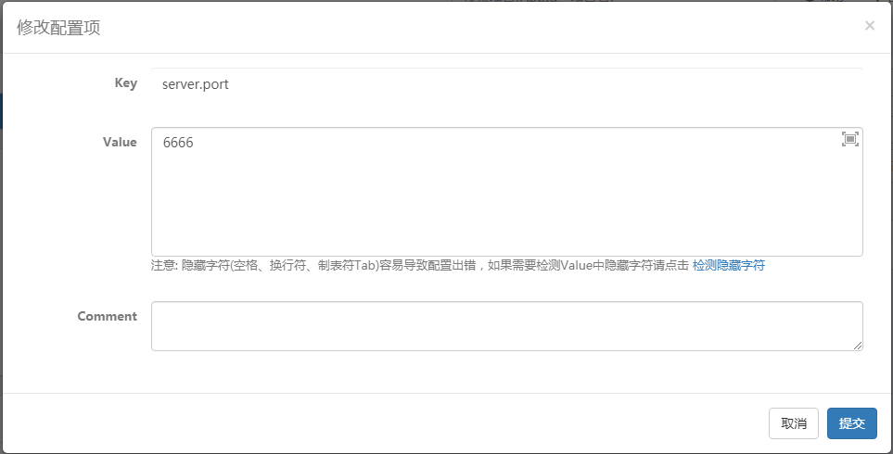Click blank space between note and Comment box
The width and height of the screenshot is (893, 454).
click(x=507, y=287)
